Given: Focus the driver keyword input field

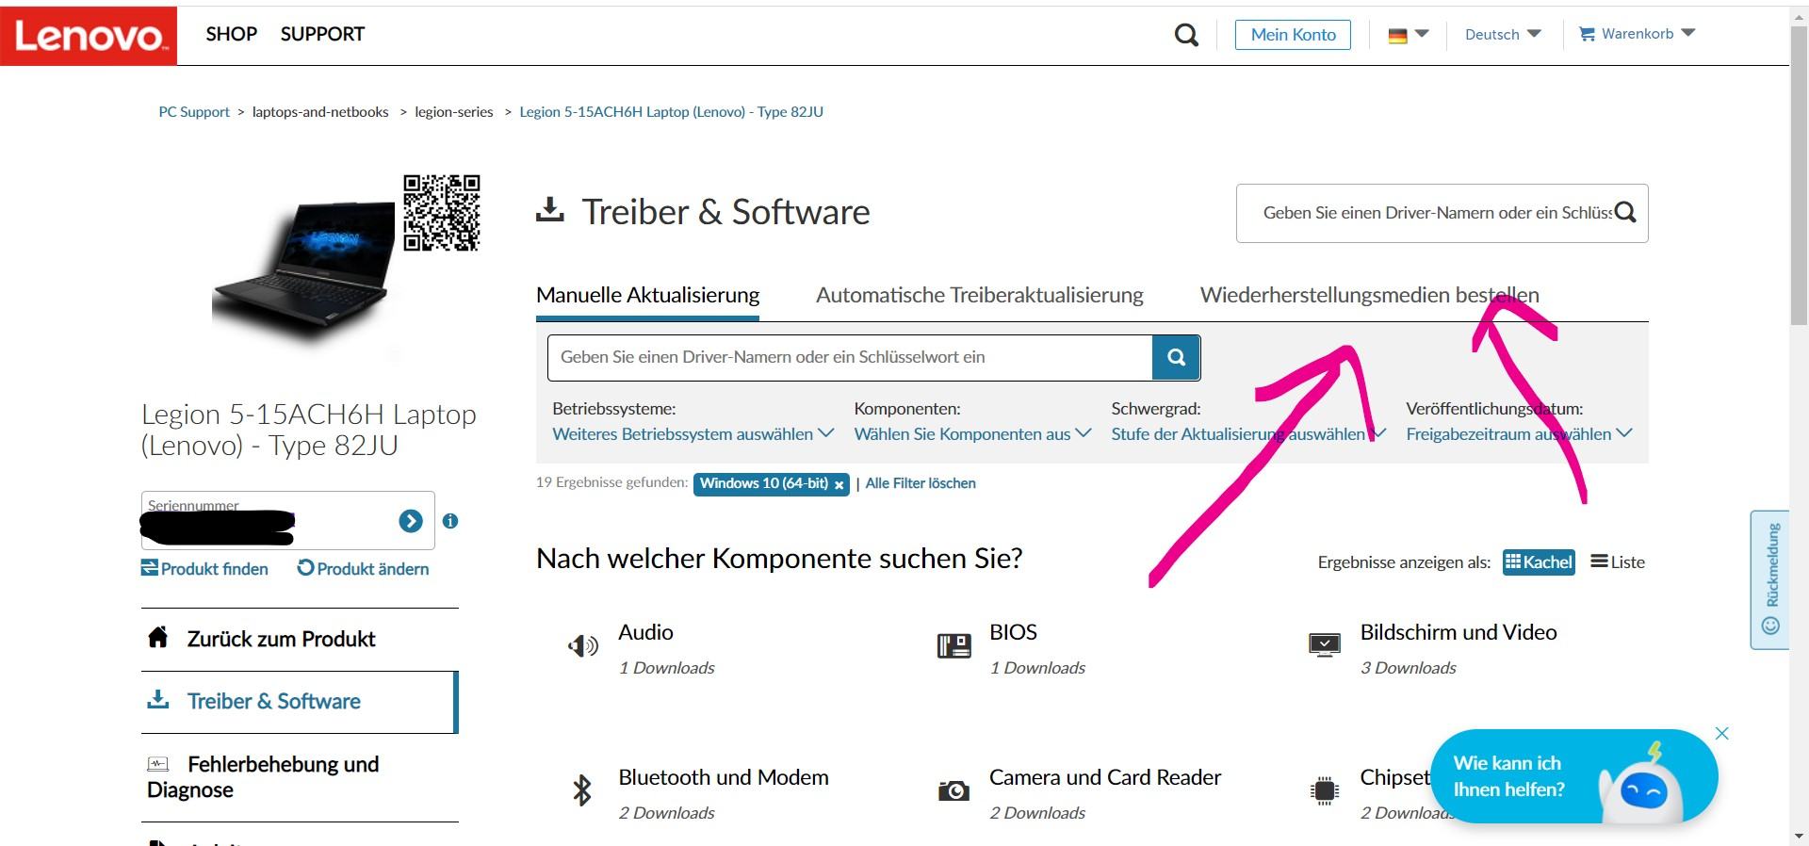Looking at the screenshot, I should click(850, 357).
